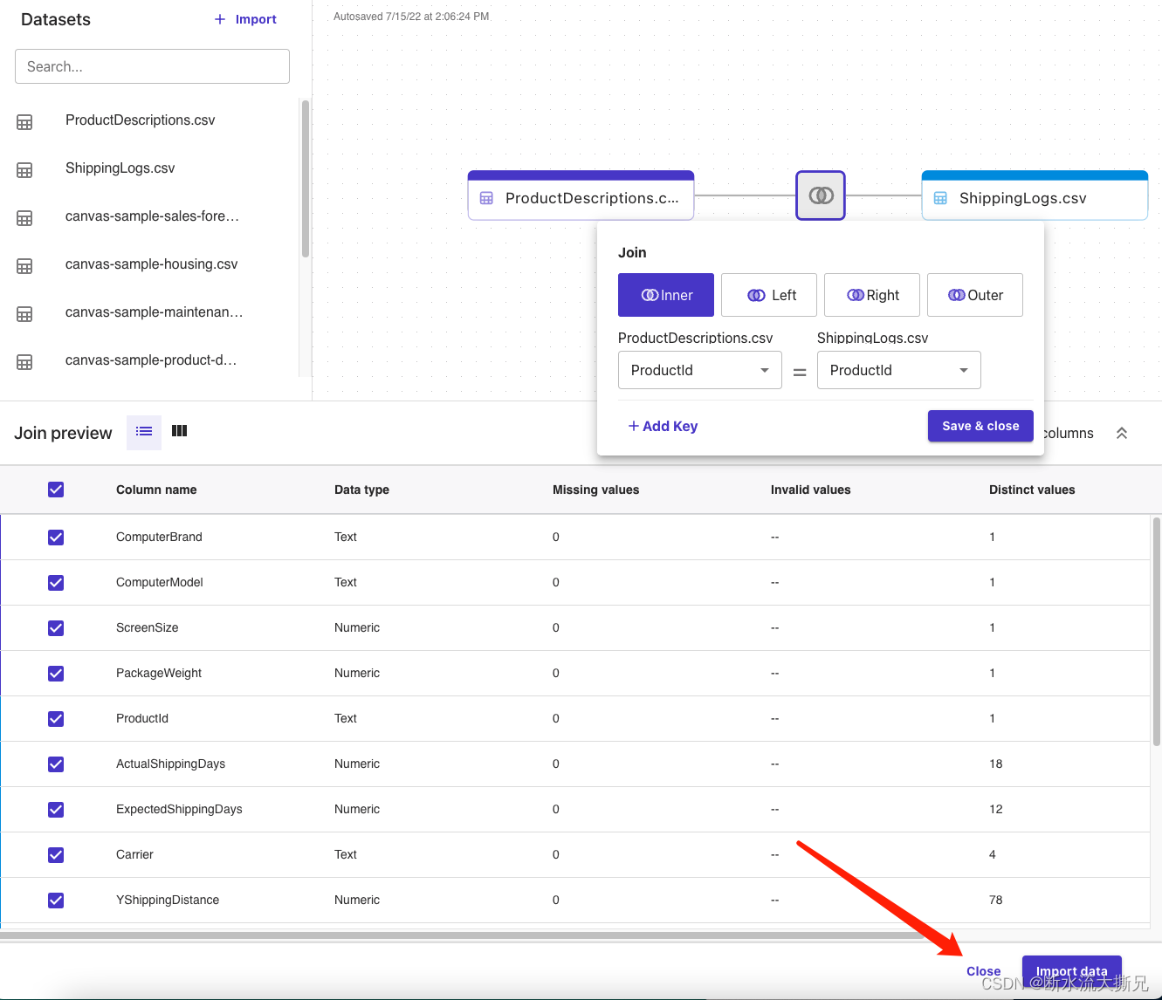Click table icon next to canvas-sample-maintenan… dataset

tap(24, 314)
